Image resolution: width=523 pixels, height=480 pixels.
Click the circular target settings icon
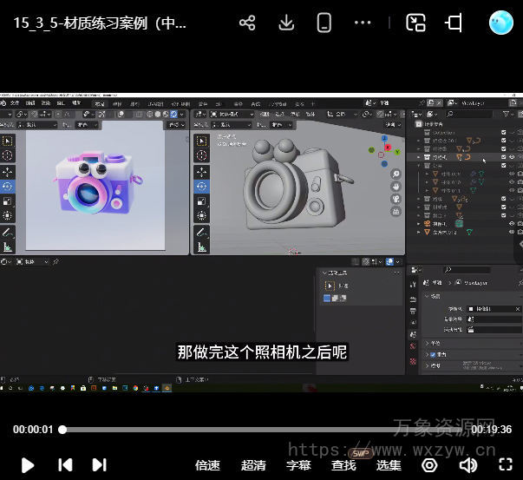[x=429, y=465]
